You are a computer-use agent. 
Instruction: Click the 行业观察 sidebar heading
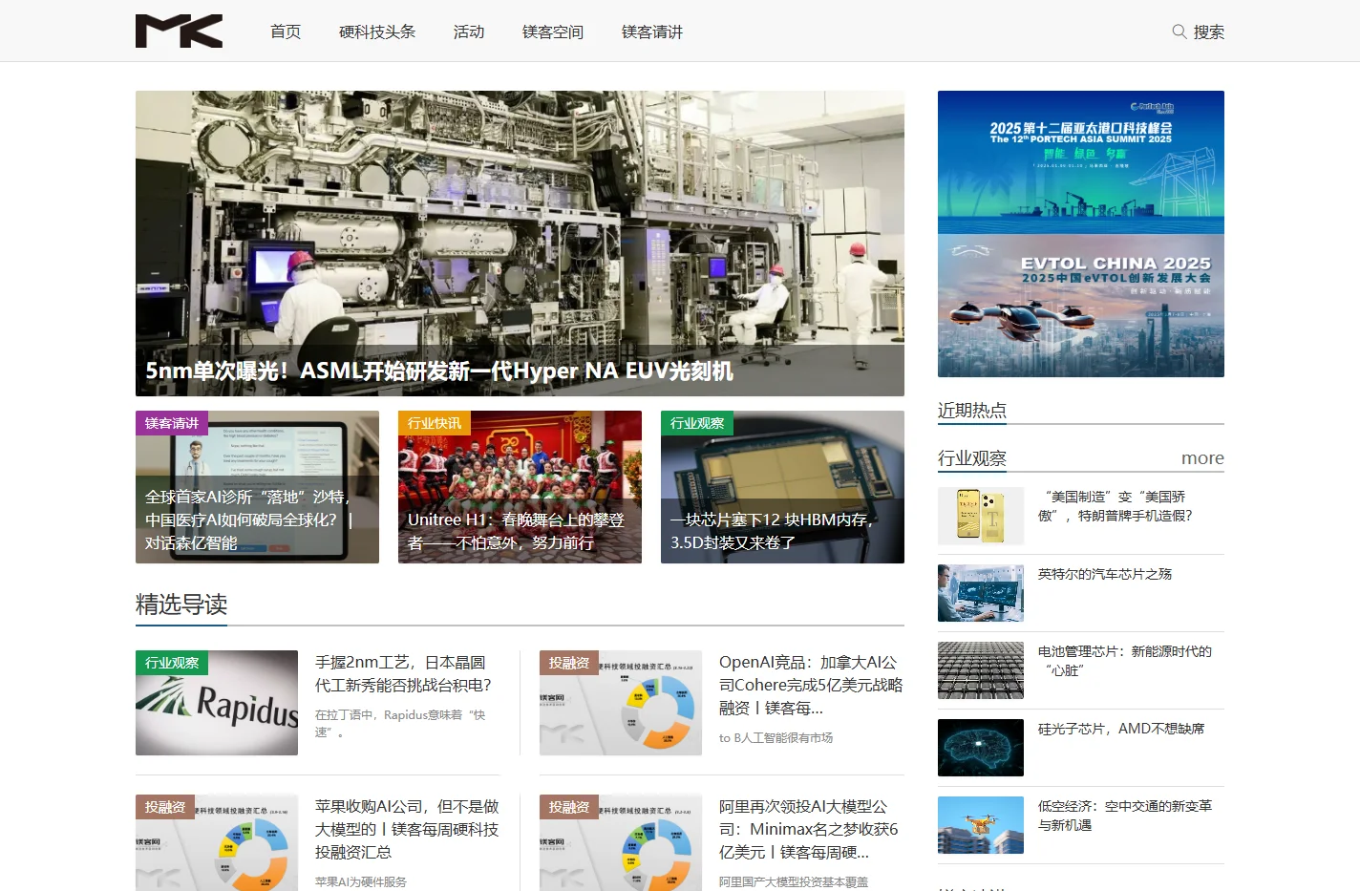(x=972, y=458)
